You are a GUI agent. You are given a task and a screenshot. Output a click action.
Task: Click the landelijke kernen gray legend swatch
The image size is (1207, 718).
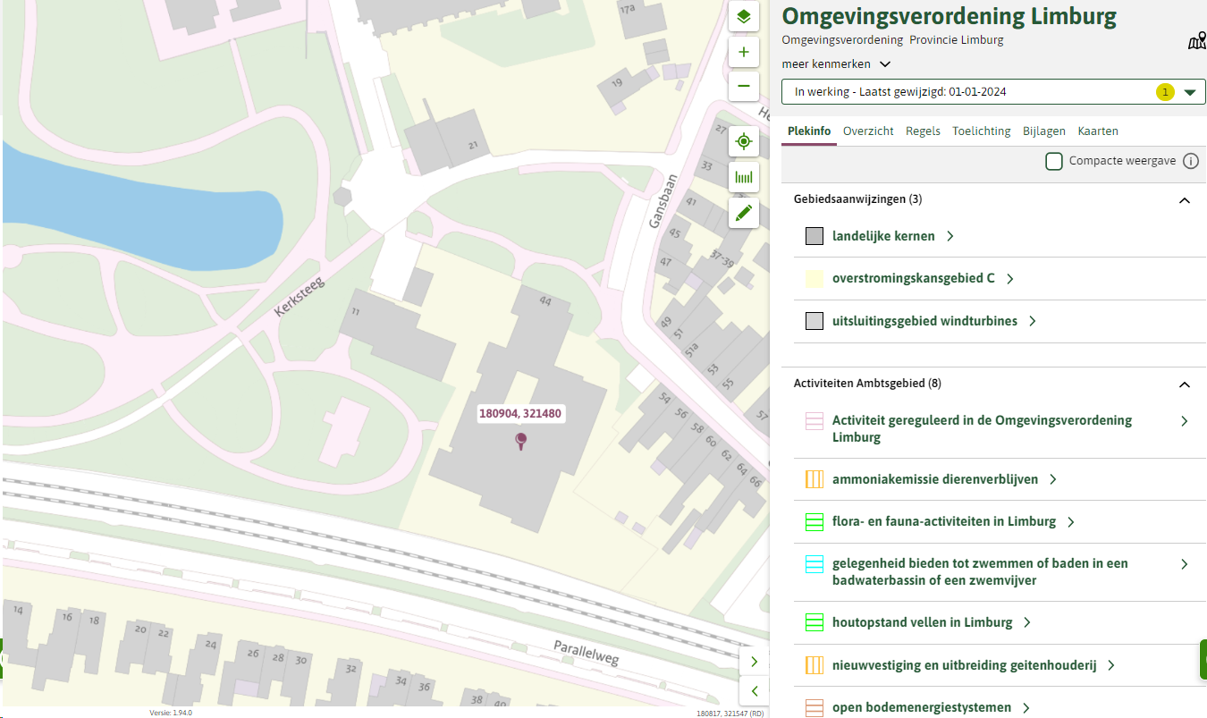click(x=814, y=236)
